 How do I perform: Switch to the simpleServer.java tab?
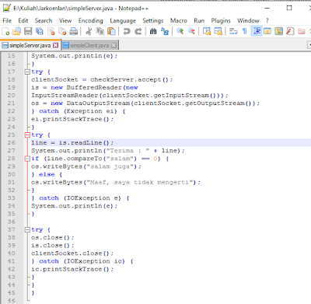[x=30, y=45]
